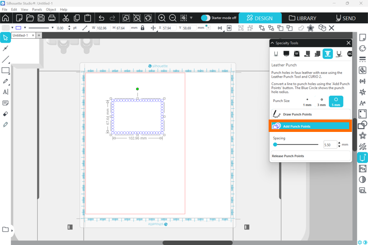Image resolution: width=368 pixels, height=245 pixels.
Task: Select the Knife tool
Action: coord(6,125)
